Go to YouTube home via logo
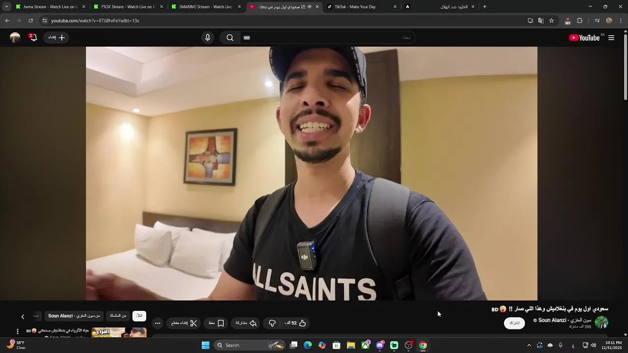Viewport: 628px width, 353px height. 584,38
